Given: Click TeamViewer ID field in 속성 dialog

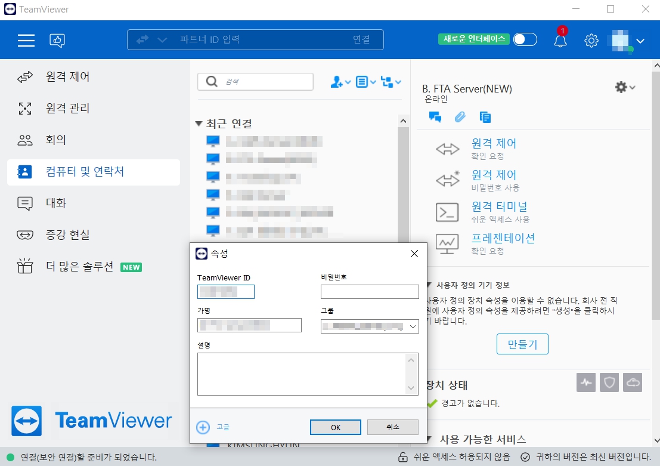Looking at the screenshot, I should (x=225, y=292).
